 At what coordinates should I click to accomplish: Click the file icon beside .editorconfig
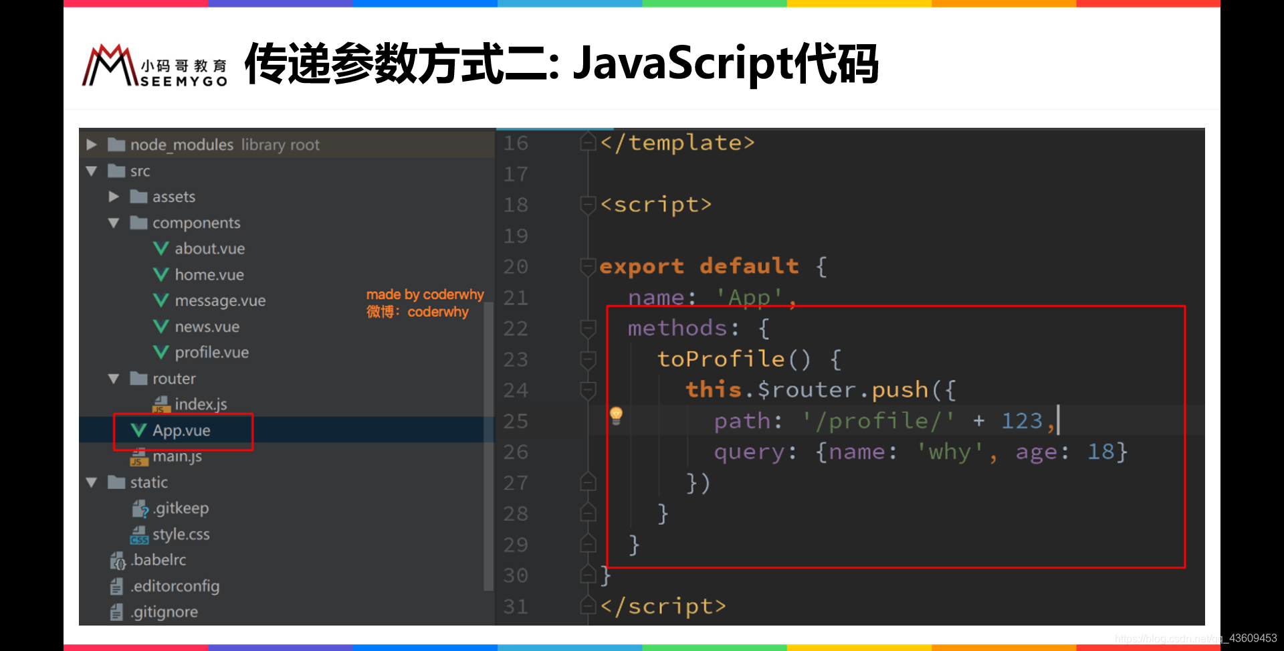pyautogui.click(x=116, y=586)
